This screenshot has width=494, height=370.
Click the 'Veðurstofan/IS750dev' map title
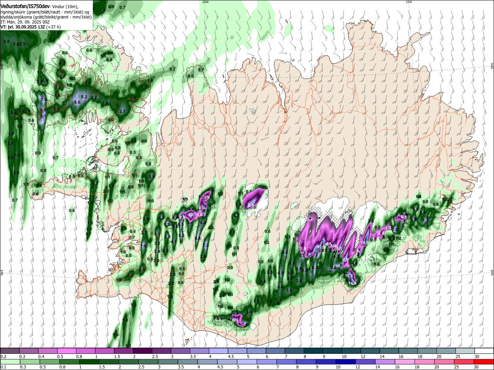click(x=25, y=7)
